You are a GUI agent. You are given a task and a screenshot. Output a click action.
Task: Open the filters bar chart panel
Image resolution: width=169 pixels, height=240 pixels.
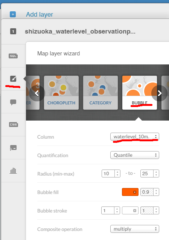13,171
